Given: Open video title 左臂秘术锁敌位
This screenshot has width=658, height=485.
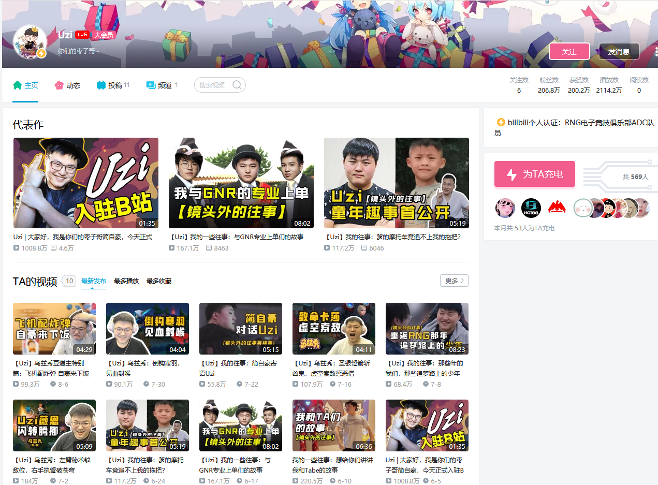Looking at the screenshot, I should [x=52, y=465].
